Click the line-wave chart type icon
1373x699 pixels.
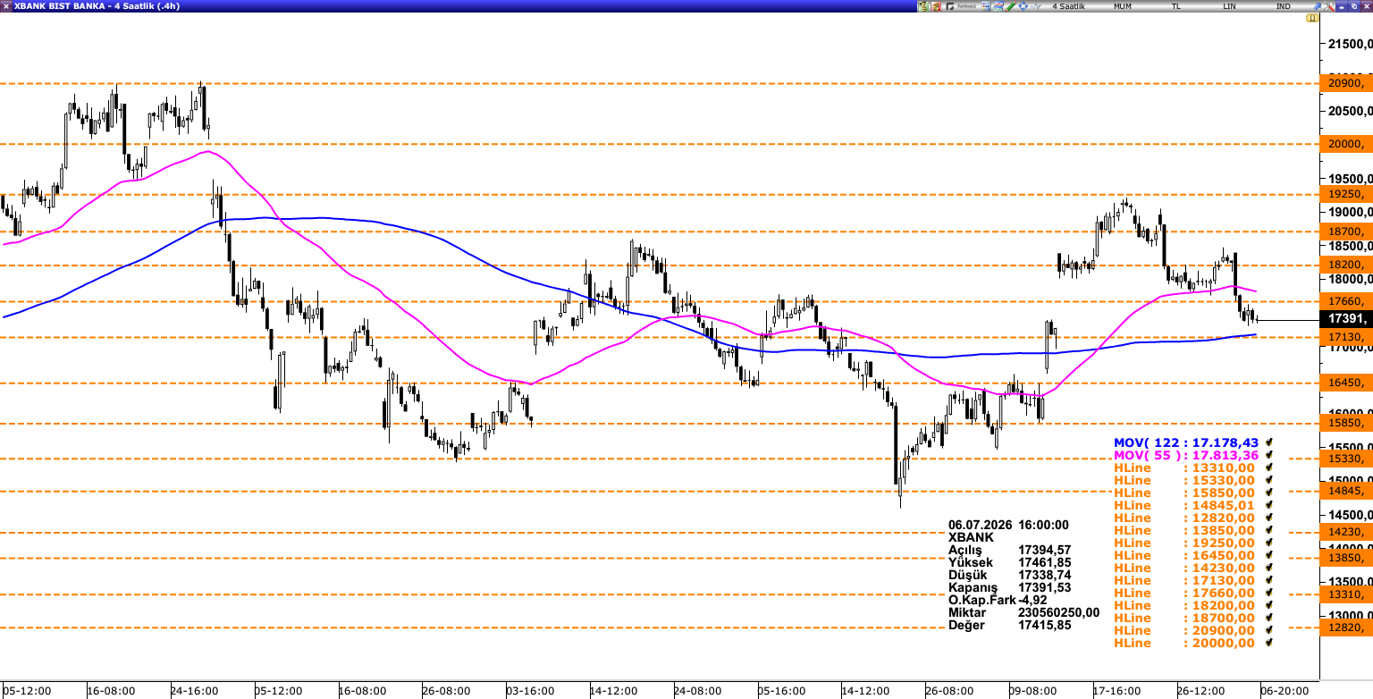point(1035,6)
